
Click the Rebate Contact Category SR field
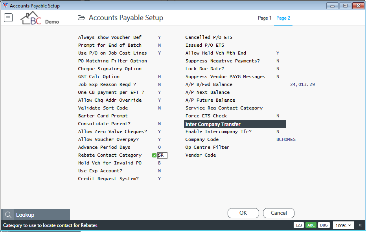tap(162, 155)
